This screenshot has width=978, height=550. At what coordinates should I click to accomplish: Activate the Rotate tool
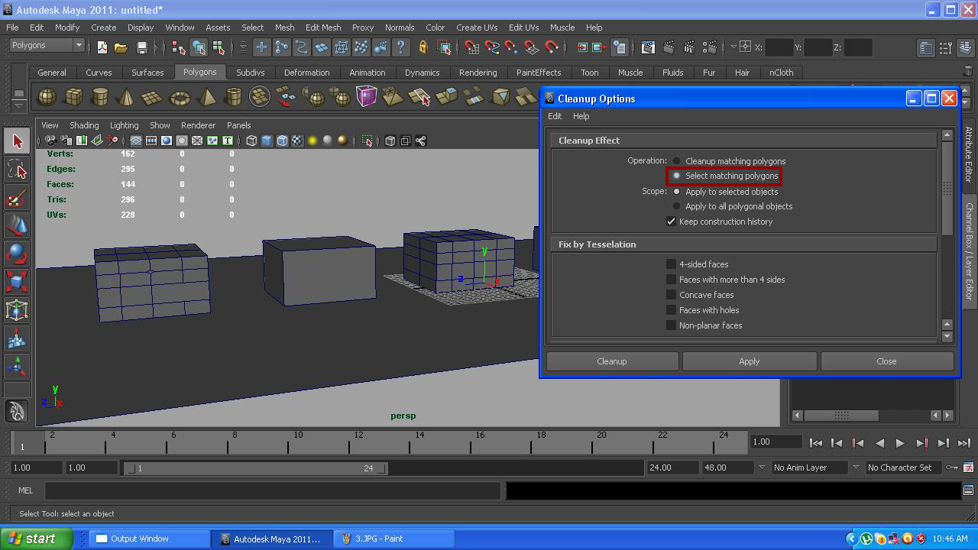(x=17, y=254)
